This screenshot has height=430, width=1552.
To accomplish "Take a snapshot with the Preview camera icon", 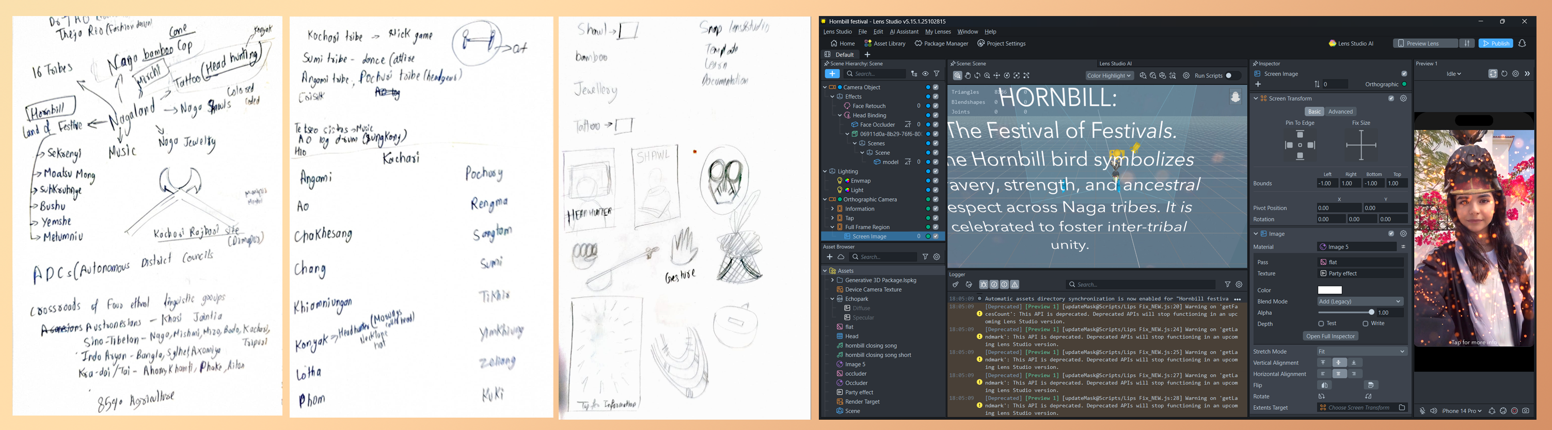I will point(1526,411).
